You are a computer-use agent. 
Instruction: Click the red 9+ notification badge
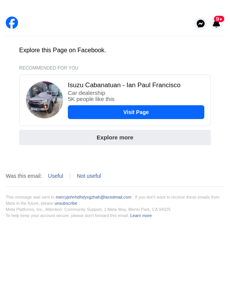coord(219,19)
